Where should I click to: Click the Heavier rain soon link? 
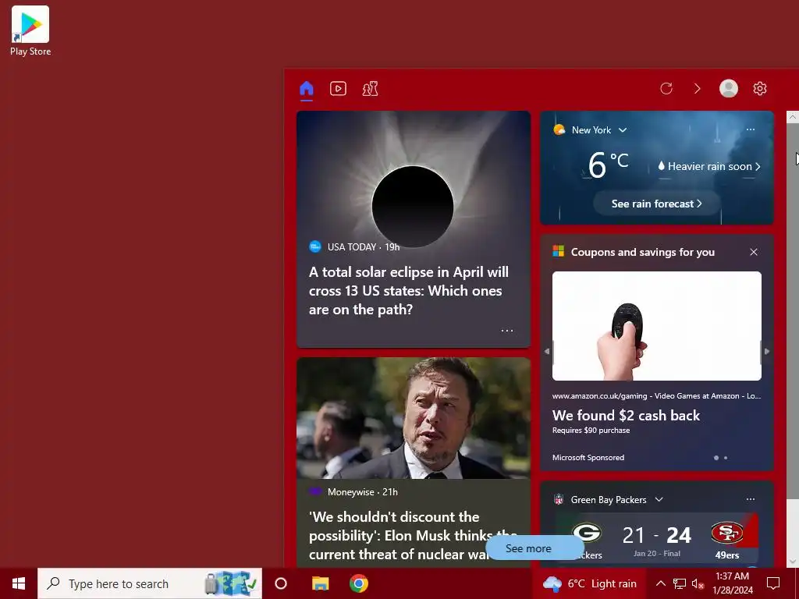[708, 166]
